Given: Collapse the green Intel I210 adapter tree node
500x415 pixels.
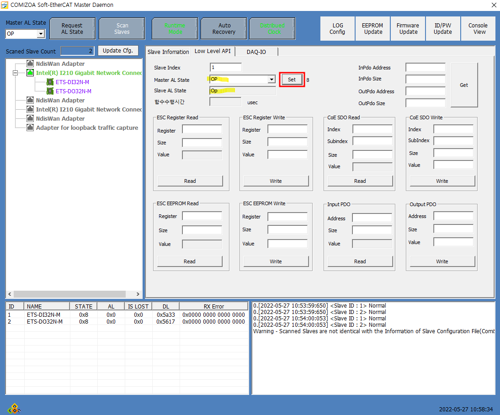Looking at the screenshot, I should pos(15,73).
